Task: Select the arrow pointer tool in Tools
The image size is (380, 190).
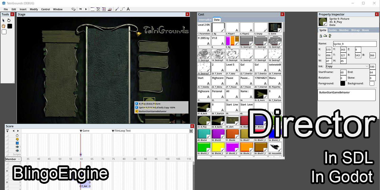Action: pos(4,20)
